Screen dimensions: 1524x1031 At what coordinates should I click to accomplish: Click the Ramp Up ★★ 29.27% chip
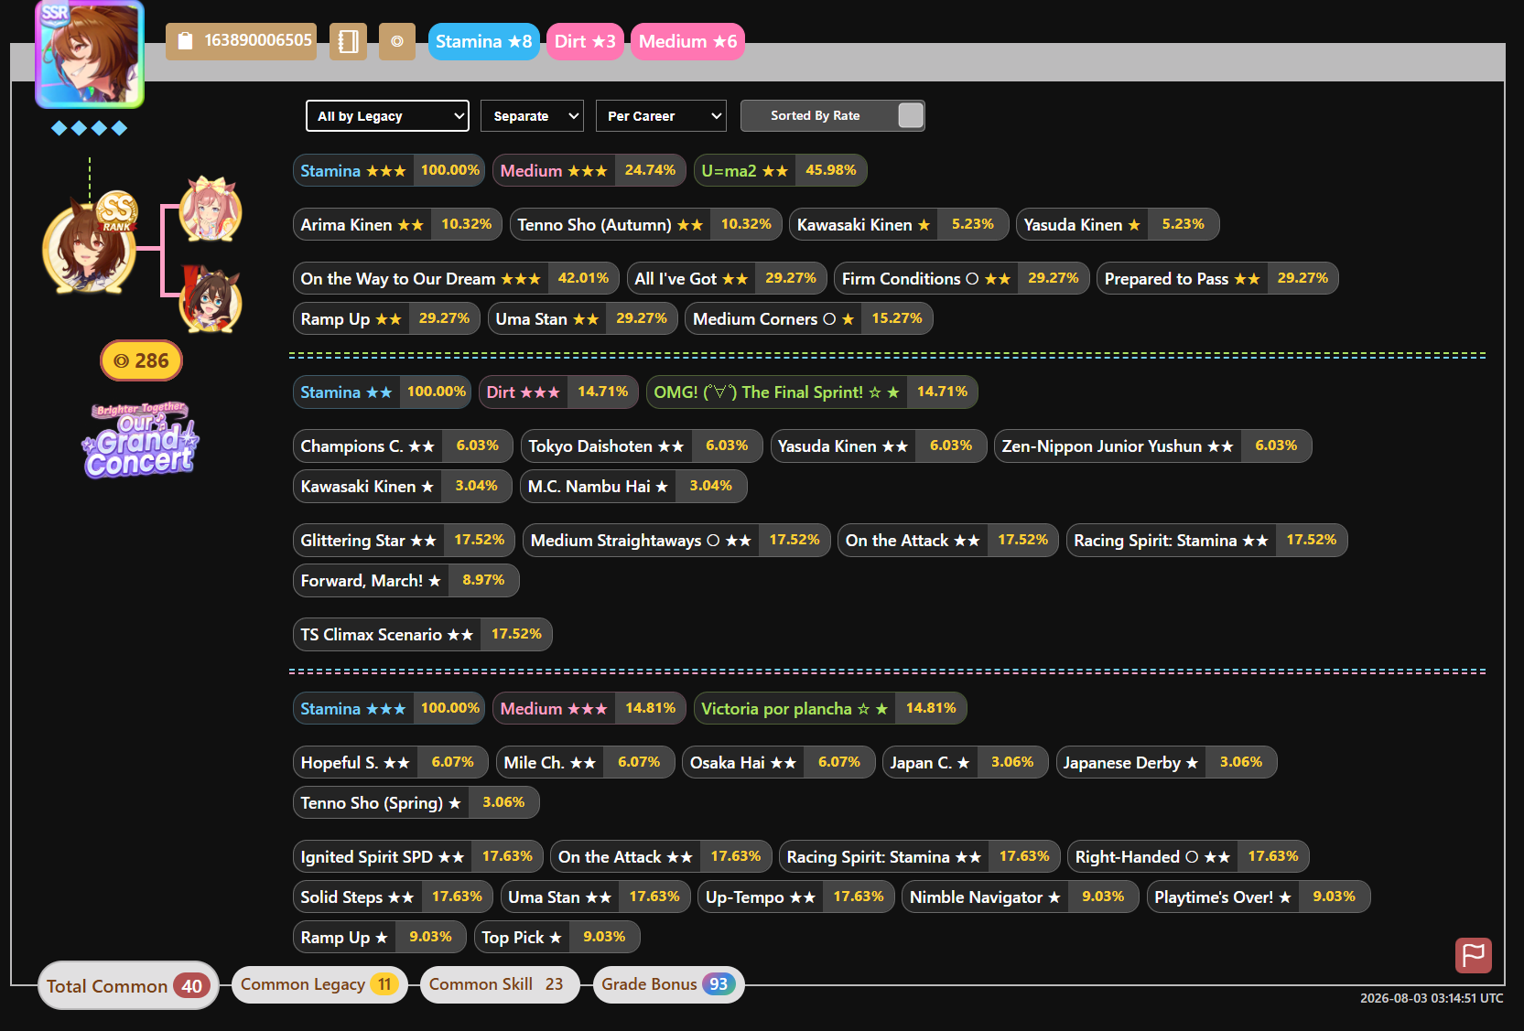click(x=386, y=318)
